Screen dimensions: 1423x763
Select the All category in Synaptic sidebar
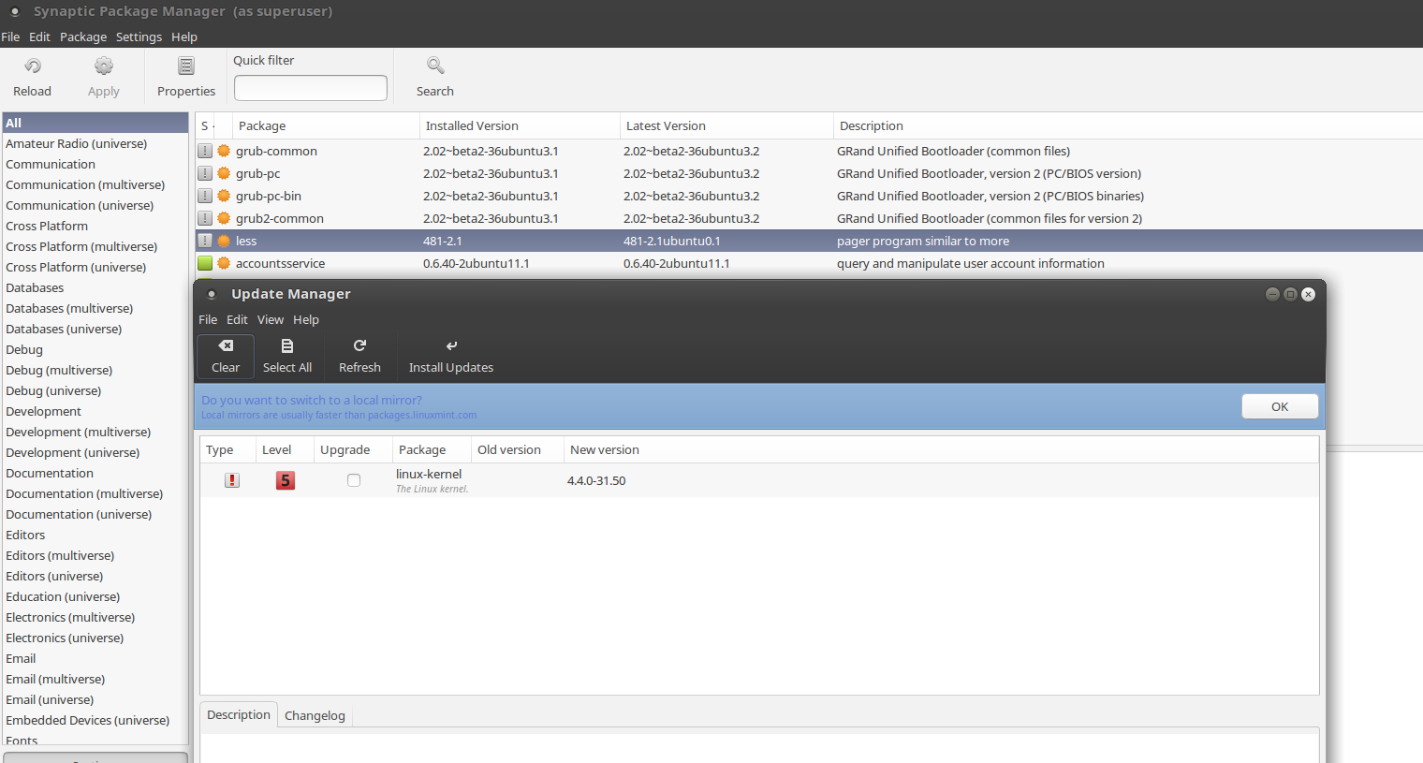tap(95, 123)
